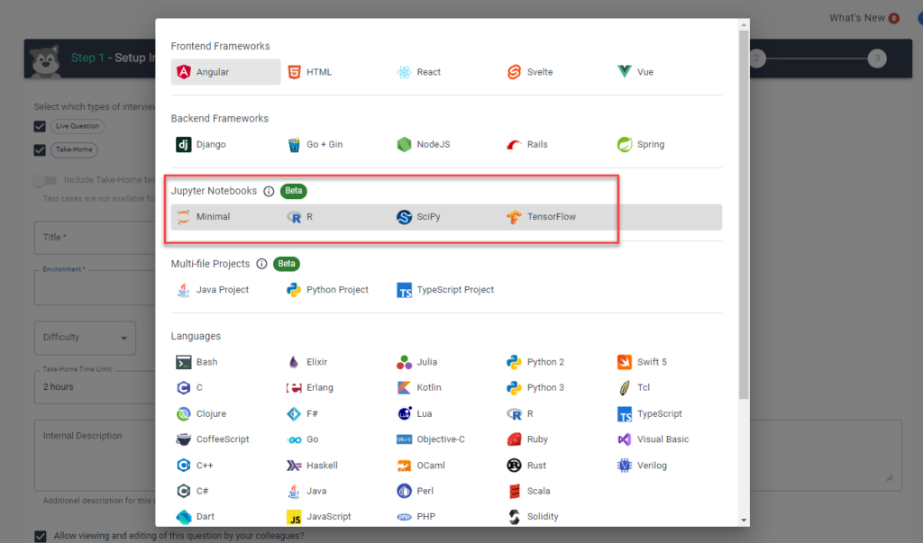Choose the Elixir droplet icon
Viewport: 923px width, 543px height.
[x=294, y=362]
